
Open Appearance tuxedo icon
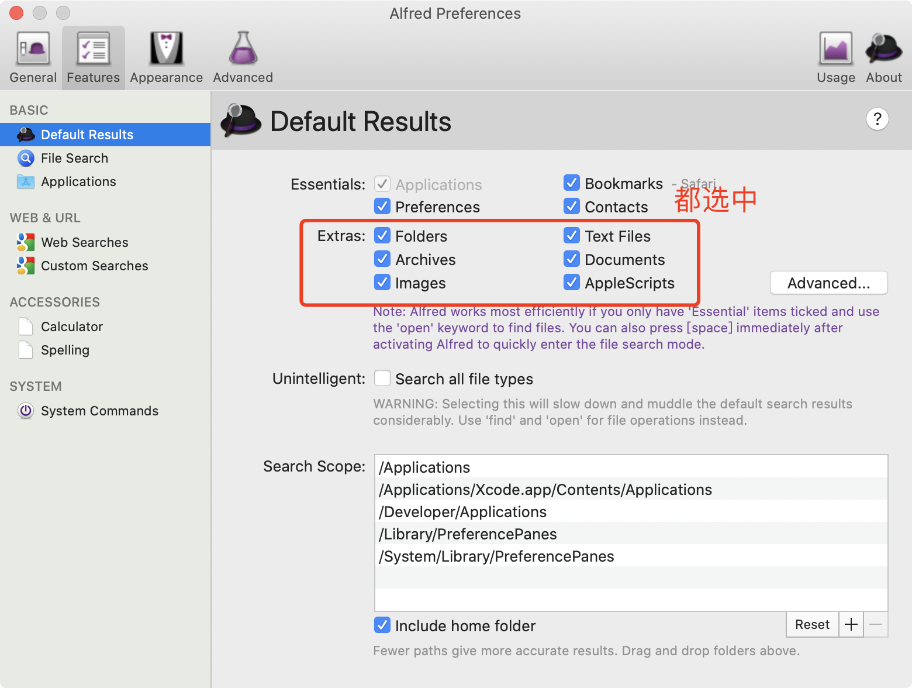[x=167, y=49]
